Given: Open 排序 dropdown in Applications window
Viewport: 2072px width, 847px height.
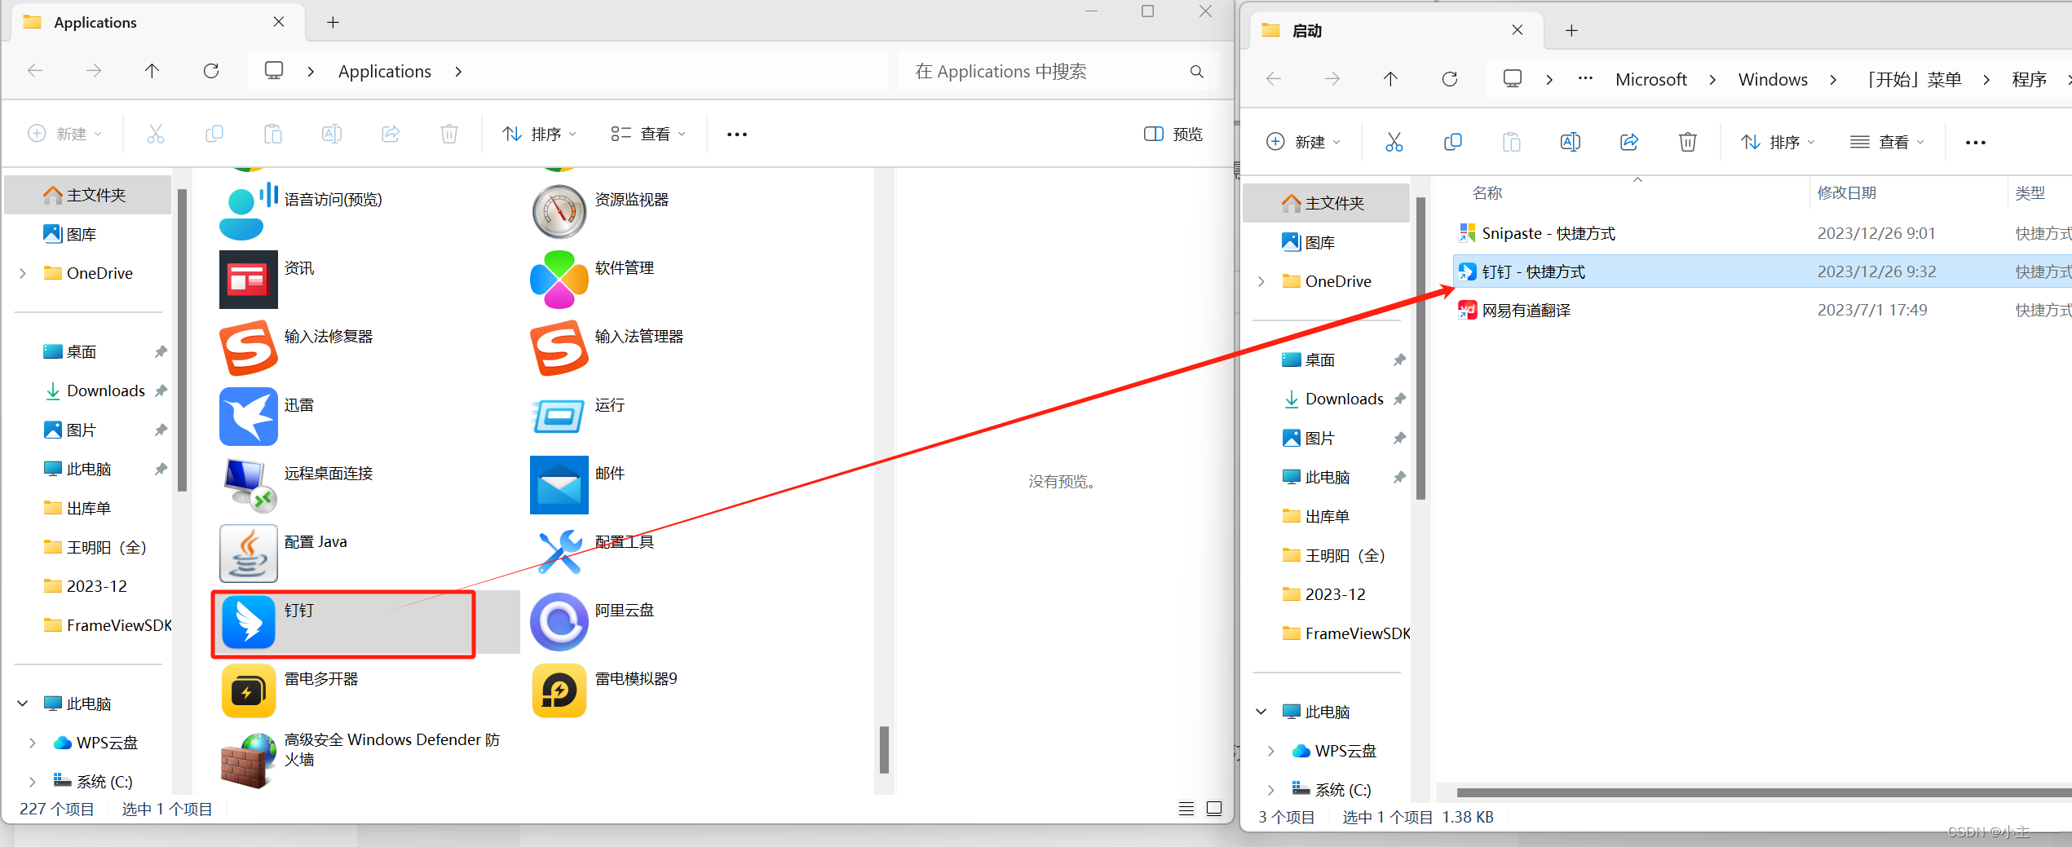Looking at the screenshot, I should click(540, 134).
